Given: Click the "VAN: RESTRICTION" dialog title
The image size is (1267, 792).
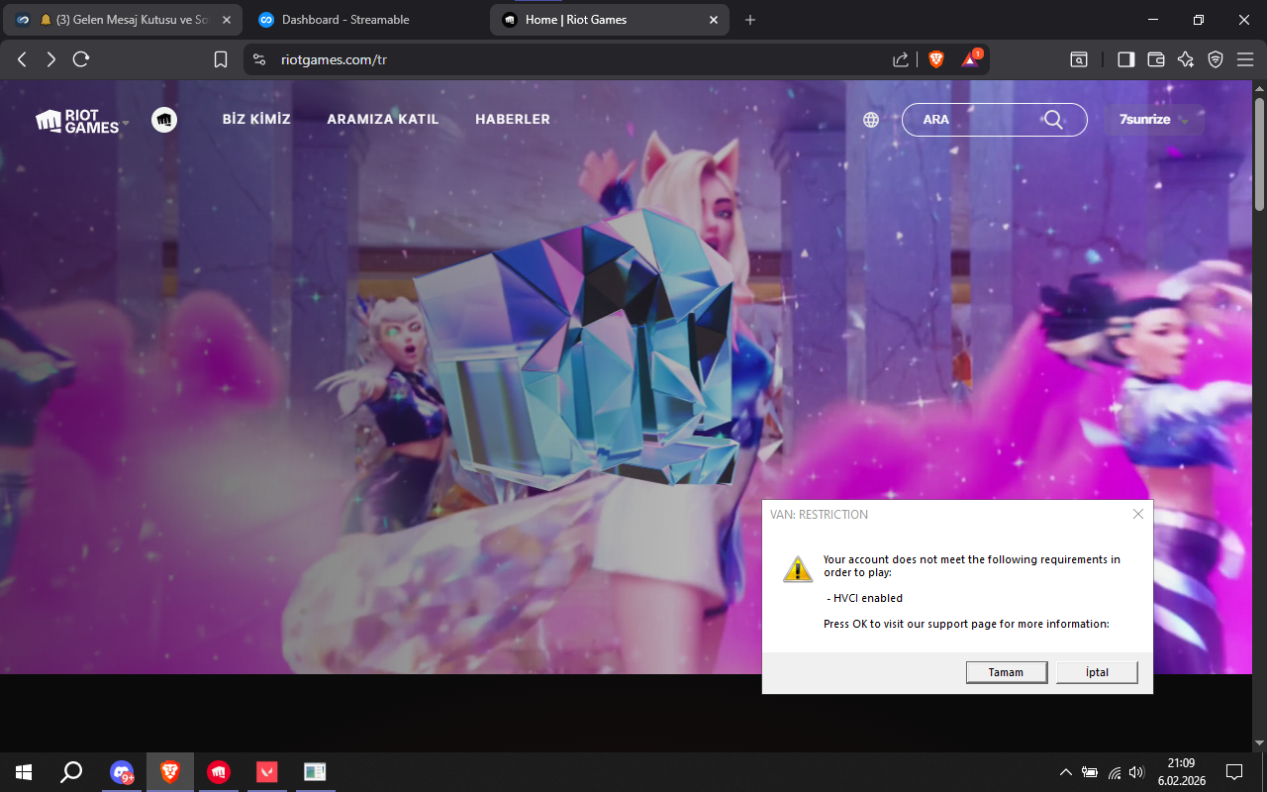Looking at the screenshot, I should (820, 515).
